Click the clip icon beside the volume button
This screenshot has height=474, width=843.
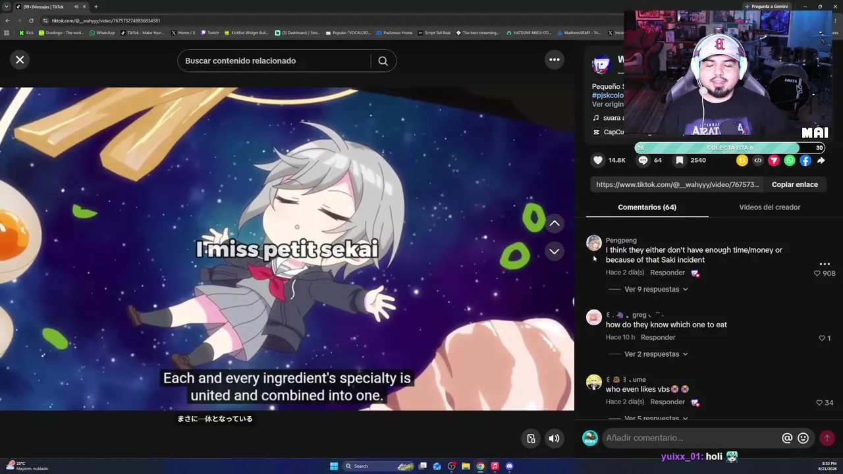click(531, 438)
